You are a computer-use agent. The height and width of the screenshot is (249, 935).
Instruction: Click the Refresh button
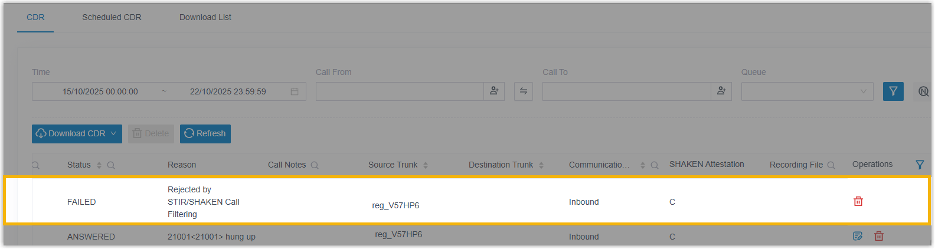click(205, 134)
